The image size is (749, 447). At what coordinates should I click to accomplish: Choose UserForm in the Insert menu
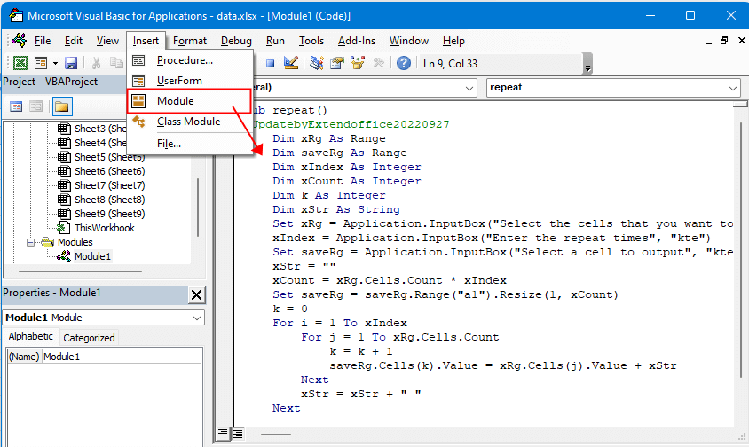(179, 81)
